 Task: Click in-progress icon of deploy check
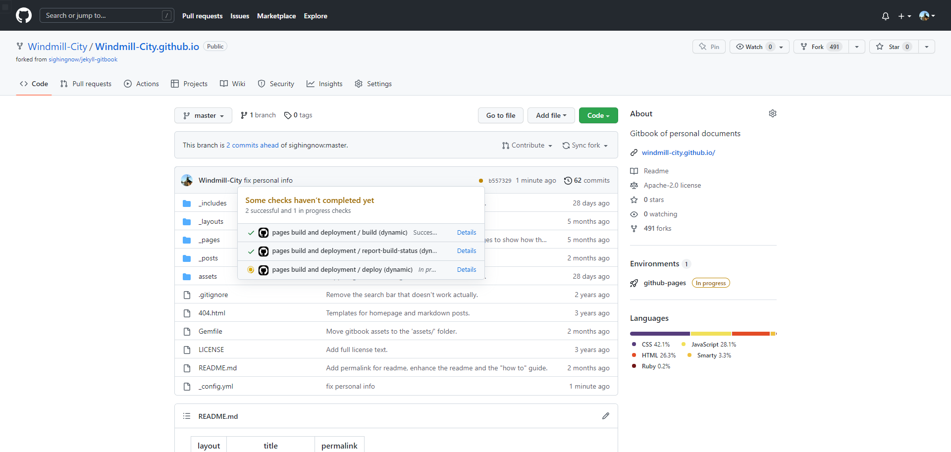pos(251,270)
